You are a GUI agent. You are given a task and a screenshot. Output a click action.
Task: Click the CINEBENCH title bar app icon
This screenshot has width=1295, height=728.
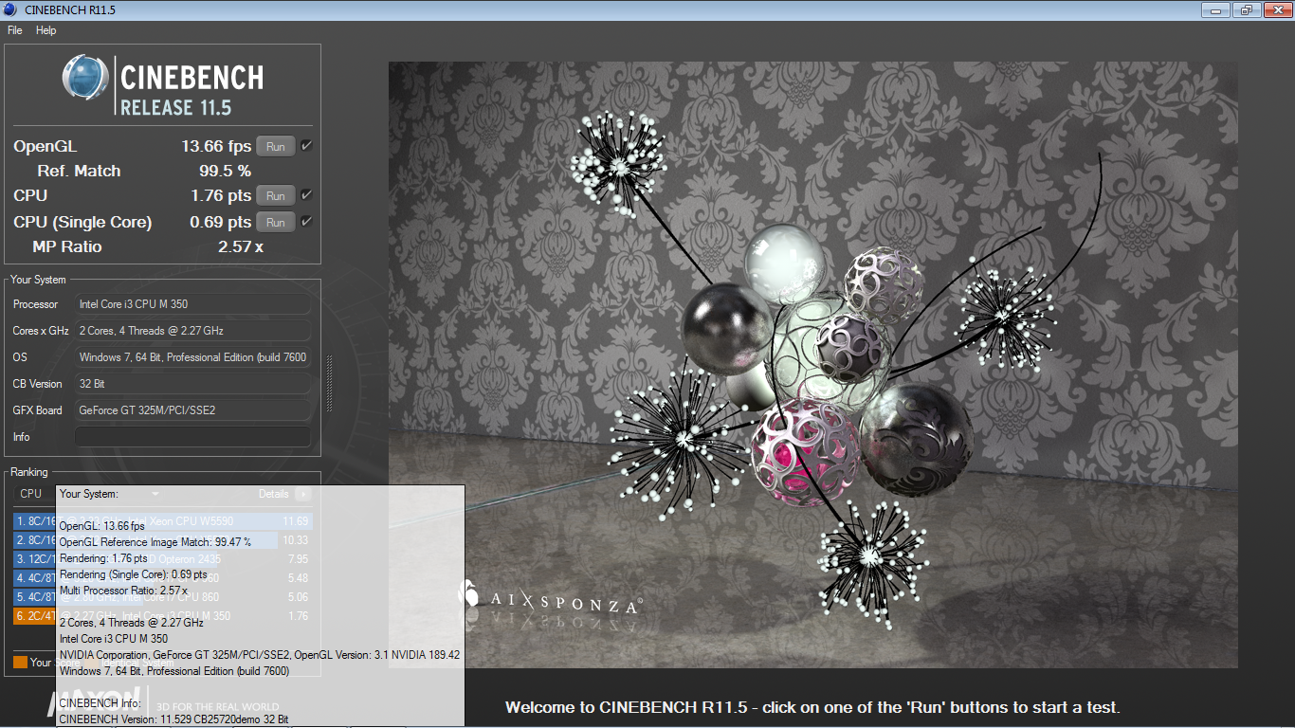(x=11, y=9)
